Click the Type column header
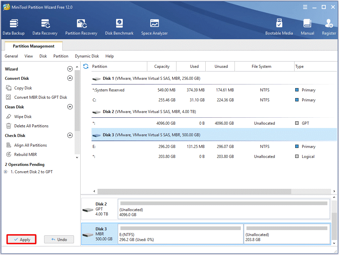The width and height of the screenshot is (339, 255). click(x=316, y=66)
